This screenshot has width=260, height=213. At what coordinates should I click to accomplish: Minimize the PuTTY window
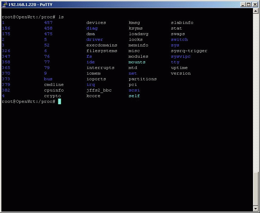pyautogui.click(x=243, y=5)
